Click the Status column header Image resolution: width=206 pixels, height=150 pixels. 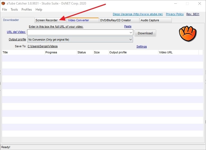[85, 52]
